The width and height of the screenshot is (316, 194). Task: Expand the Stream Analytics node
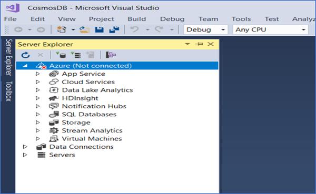coord(37,130)
